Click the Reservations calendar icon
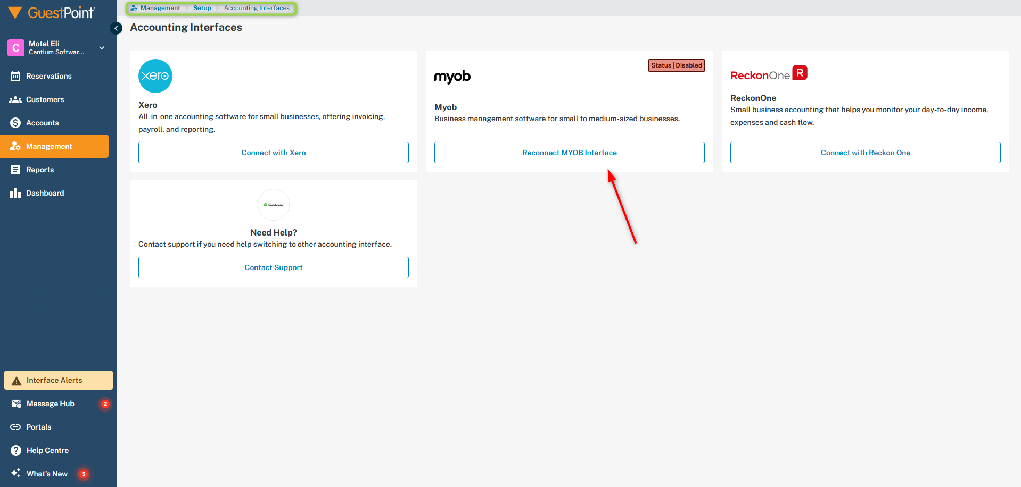 (x=15, y=76)
